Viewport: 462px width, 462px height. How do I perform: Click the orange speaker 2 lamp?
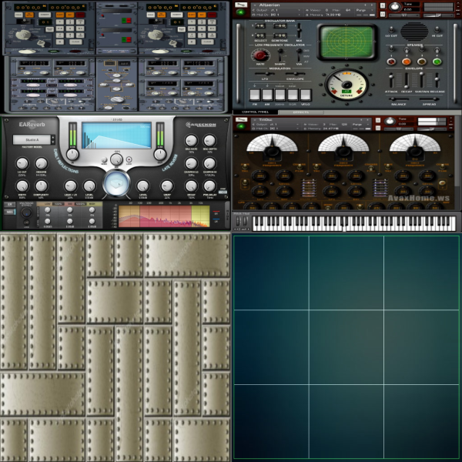tap(406, 61)
